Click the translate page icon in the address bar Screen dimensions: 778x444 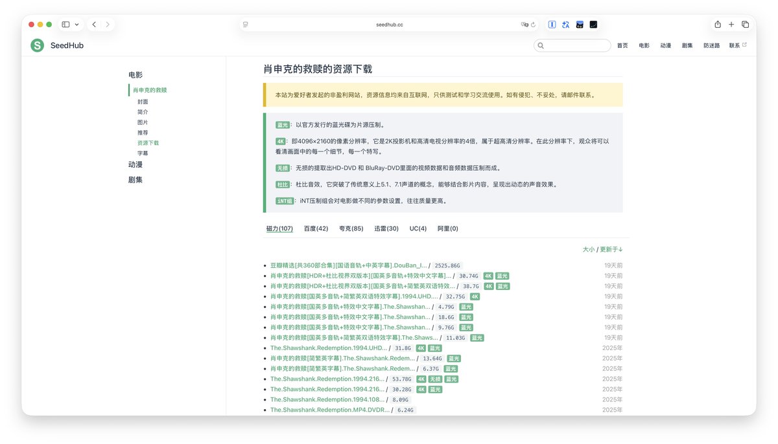pos(525,25)
